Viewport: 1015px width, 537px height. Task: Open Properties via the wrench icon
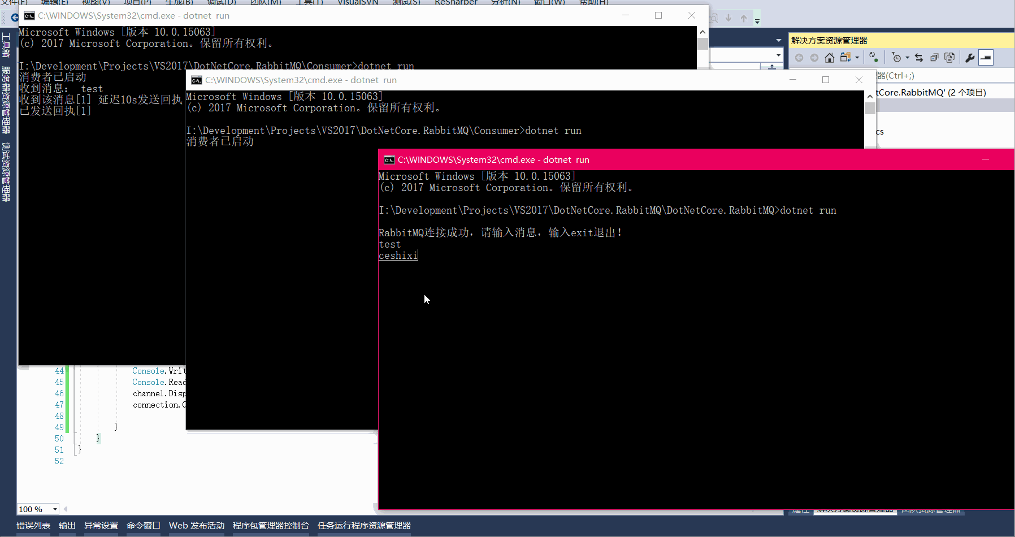pyautogui.click(x=970, y=58)
